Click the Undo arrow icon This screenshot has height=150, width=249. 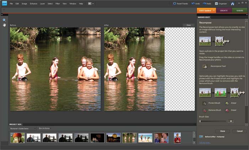[x=193, y=4]
